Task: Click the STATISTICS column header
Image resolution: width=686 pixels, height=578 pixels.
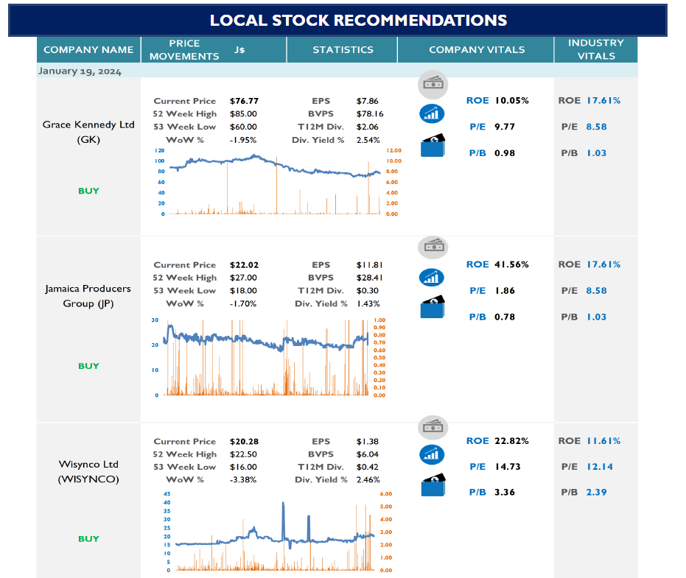Action: tap(343, 49)
